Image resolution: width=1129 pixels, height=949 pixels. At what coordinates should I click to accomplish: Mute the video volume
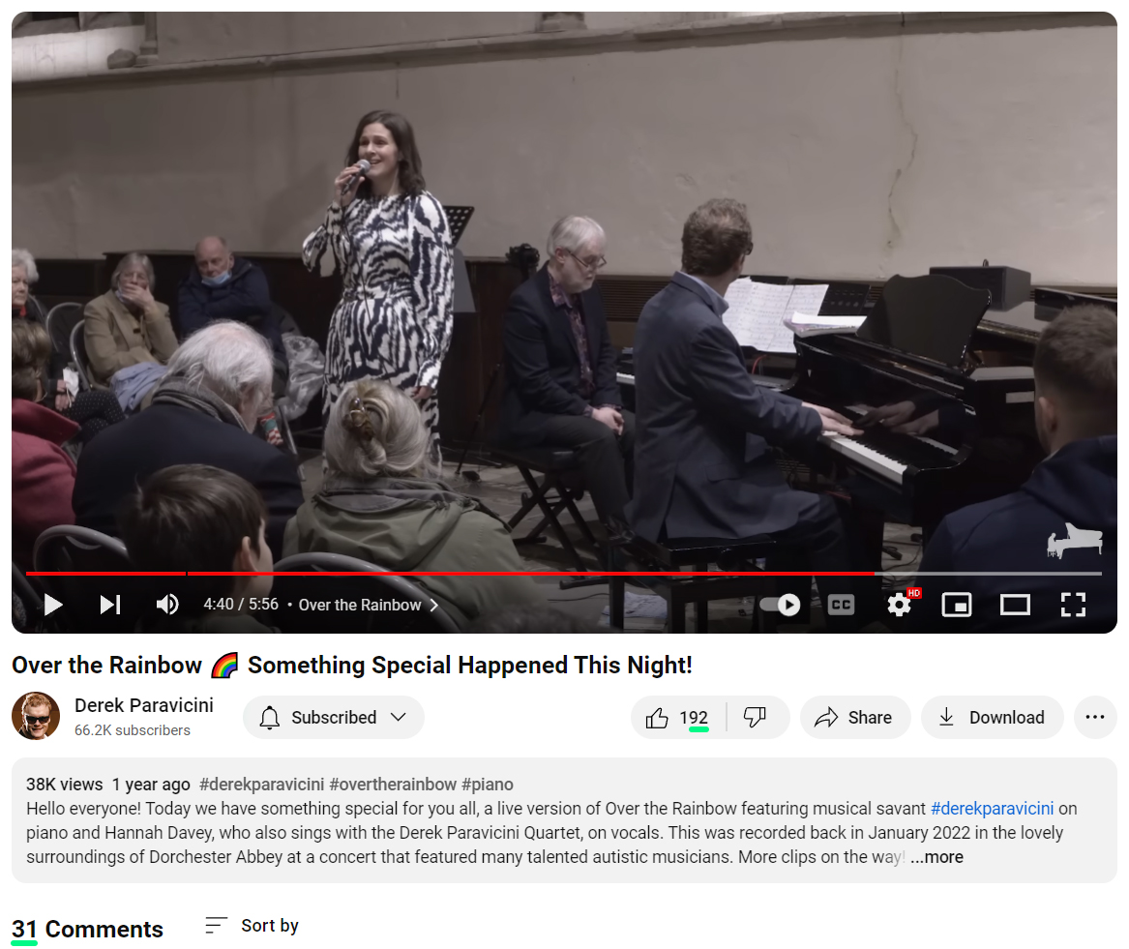167,604
